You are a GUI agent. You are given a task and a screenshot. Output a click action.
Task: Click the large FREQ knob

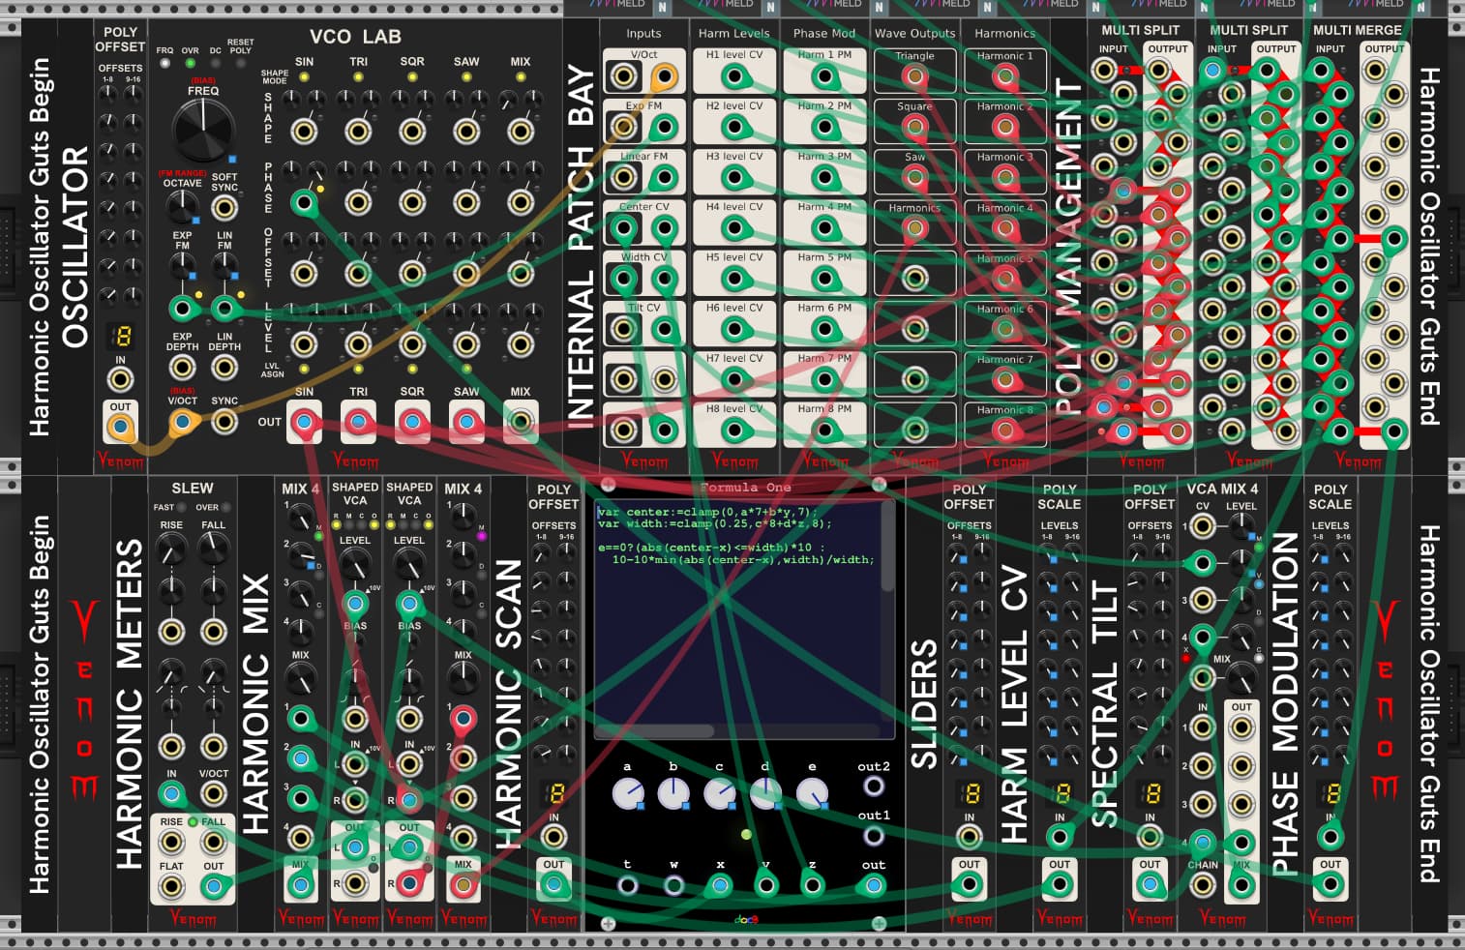coord(203,129)
